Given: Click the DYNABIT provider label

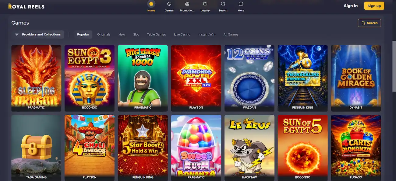Looking at the screenshot, I should [x=356, y=107].
